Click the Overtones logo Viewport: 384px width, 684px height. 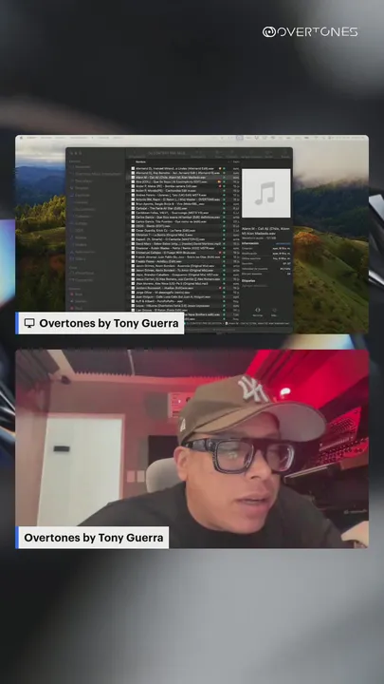pyautogui.click(x=310, y=32)
